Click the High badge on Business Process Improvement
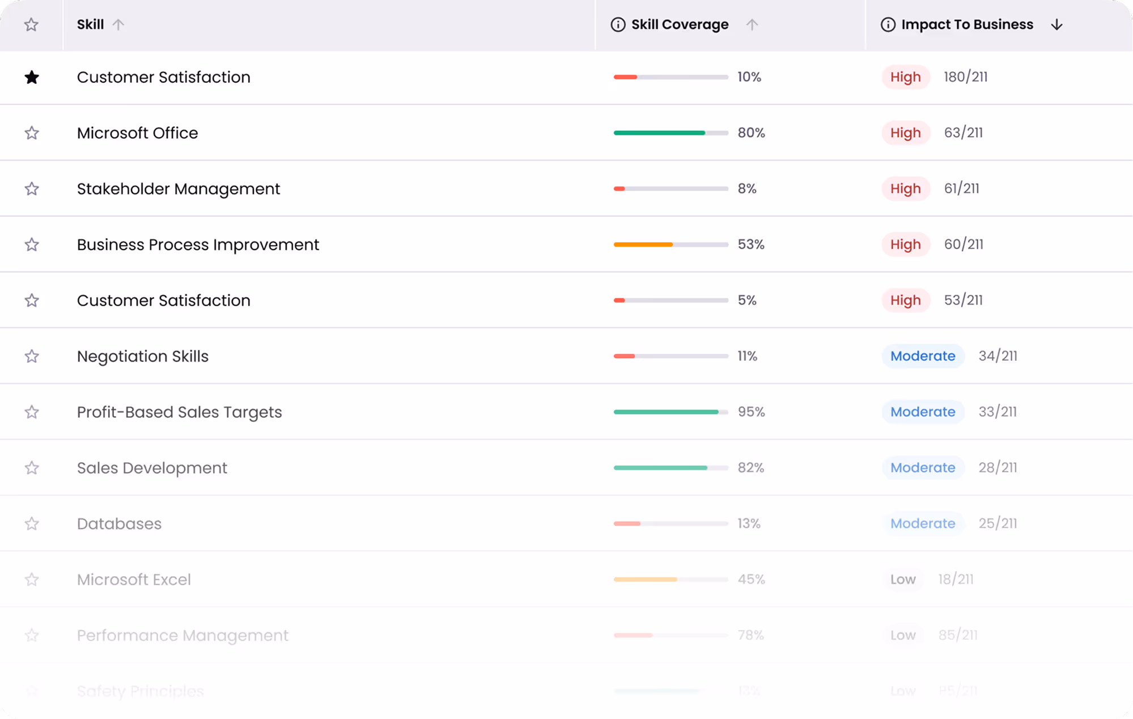The width and height of the screenshot is (1133, 719). (x=905, y=244)
